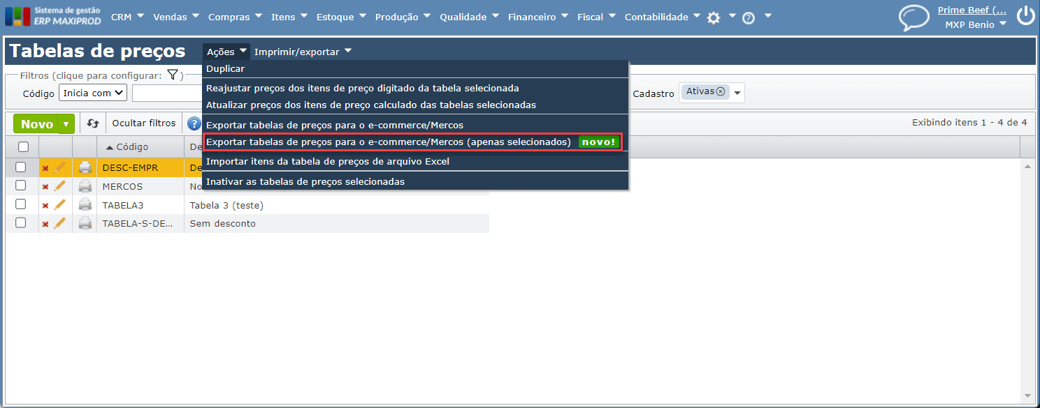Open the CRM menu
Viewport: 1040px width, 408px height.
pyautogui.click(x=127, y=17)
